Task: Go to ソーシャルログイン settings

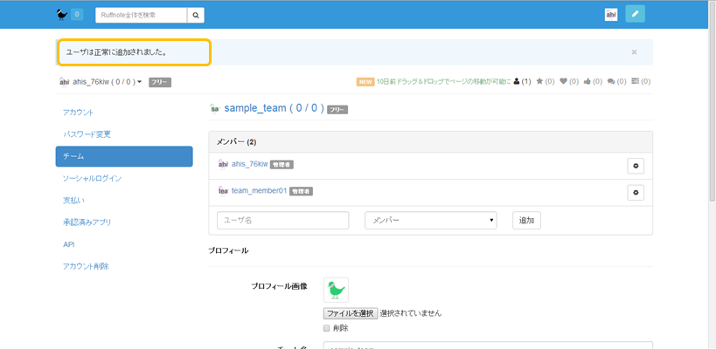Action: point(92,178)
